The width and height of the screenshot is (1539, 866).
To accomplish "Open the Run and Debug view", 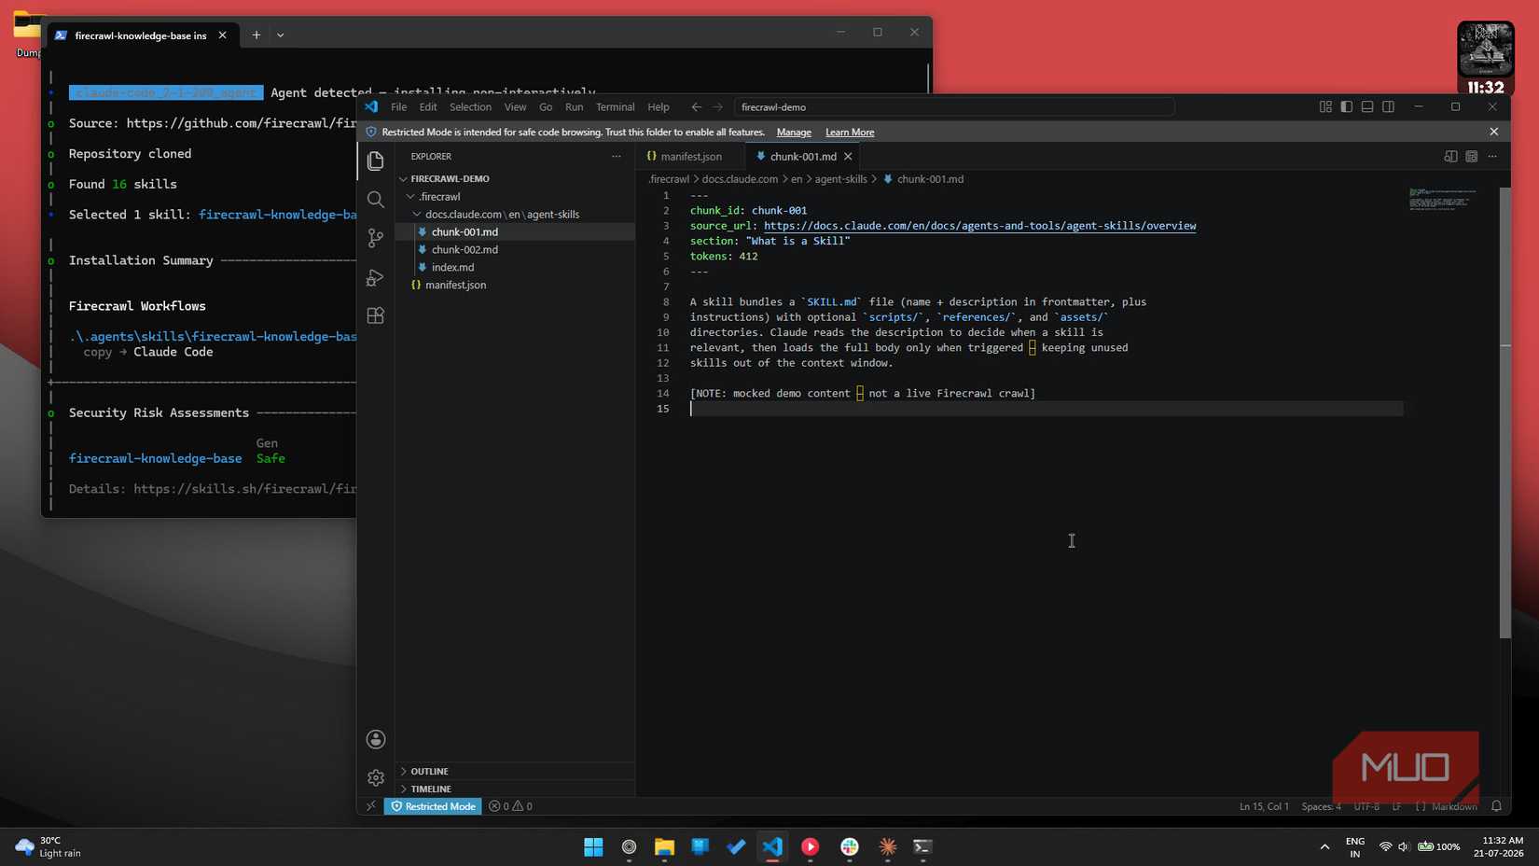I will (x=376, y=277).
